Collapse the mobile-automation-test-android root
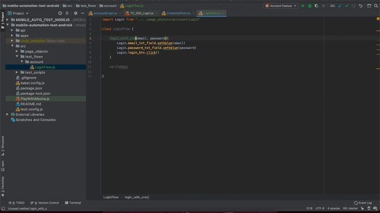 pyautogui.click(x=8, y=25)
